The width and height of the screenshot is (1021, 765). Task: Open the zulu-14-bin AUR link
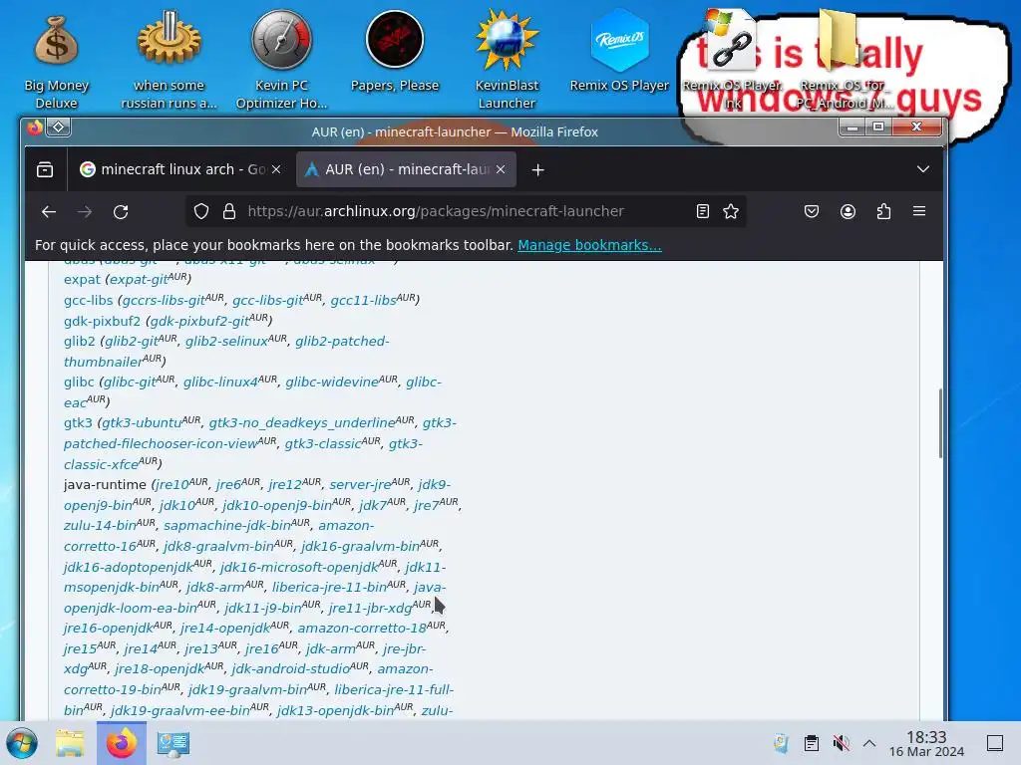(x=110, y=525)
